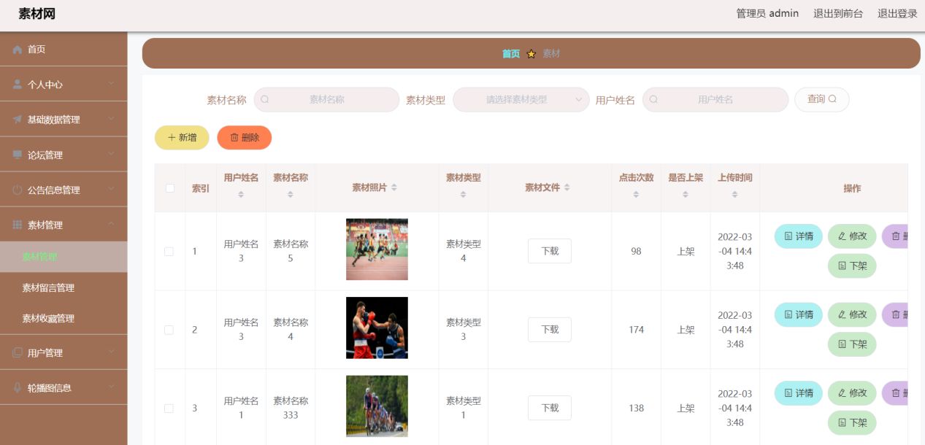The width and height of the screenshot is (925, 445).
Task: Expand 公告信息管理 sidebar menu chevron
Action: pos(112,189)
